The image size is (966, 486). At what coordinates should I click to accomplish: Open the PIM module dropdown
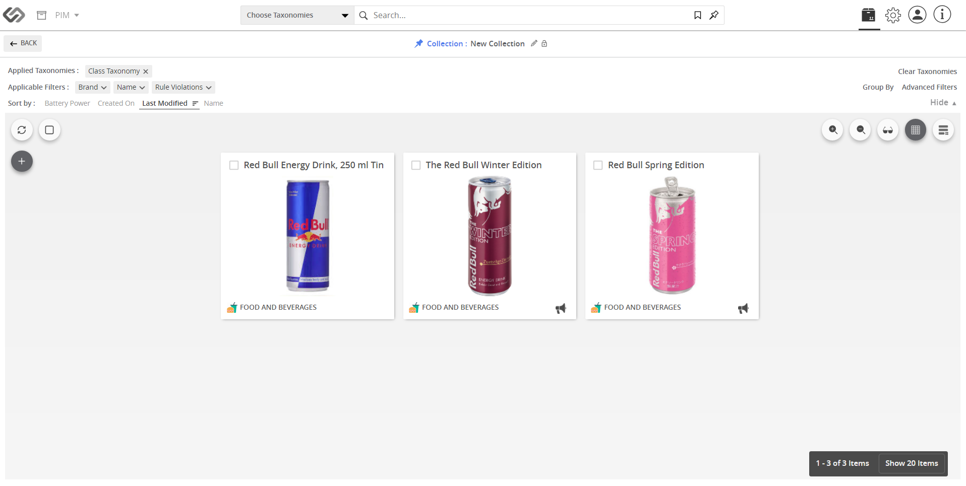(67, 15)
